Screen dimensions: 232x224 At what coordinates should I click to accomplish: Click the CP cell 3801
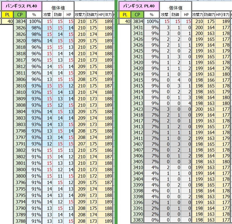tap(20, 163)
